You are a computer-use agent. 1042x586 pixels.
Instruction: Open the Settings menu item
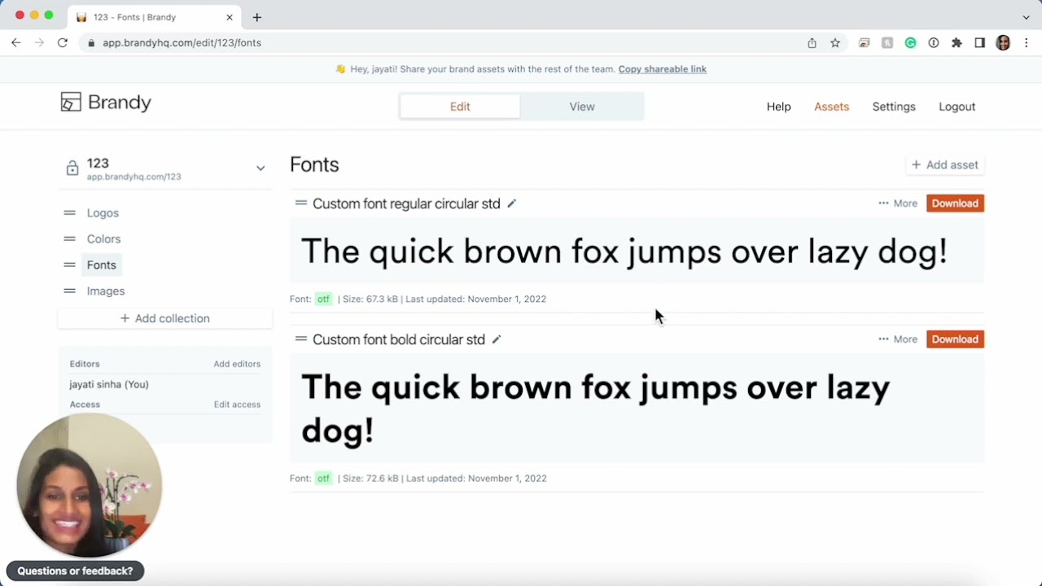coord(894,107)
